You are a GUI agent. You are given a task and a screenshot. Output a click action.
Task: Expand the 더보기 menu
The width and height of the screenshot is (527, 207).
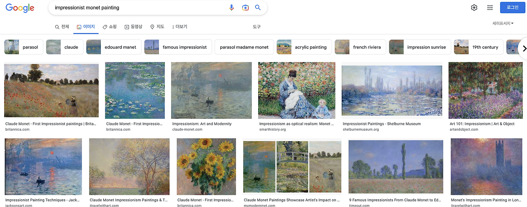tap(179, 27)
